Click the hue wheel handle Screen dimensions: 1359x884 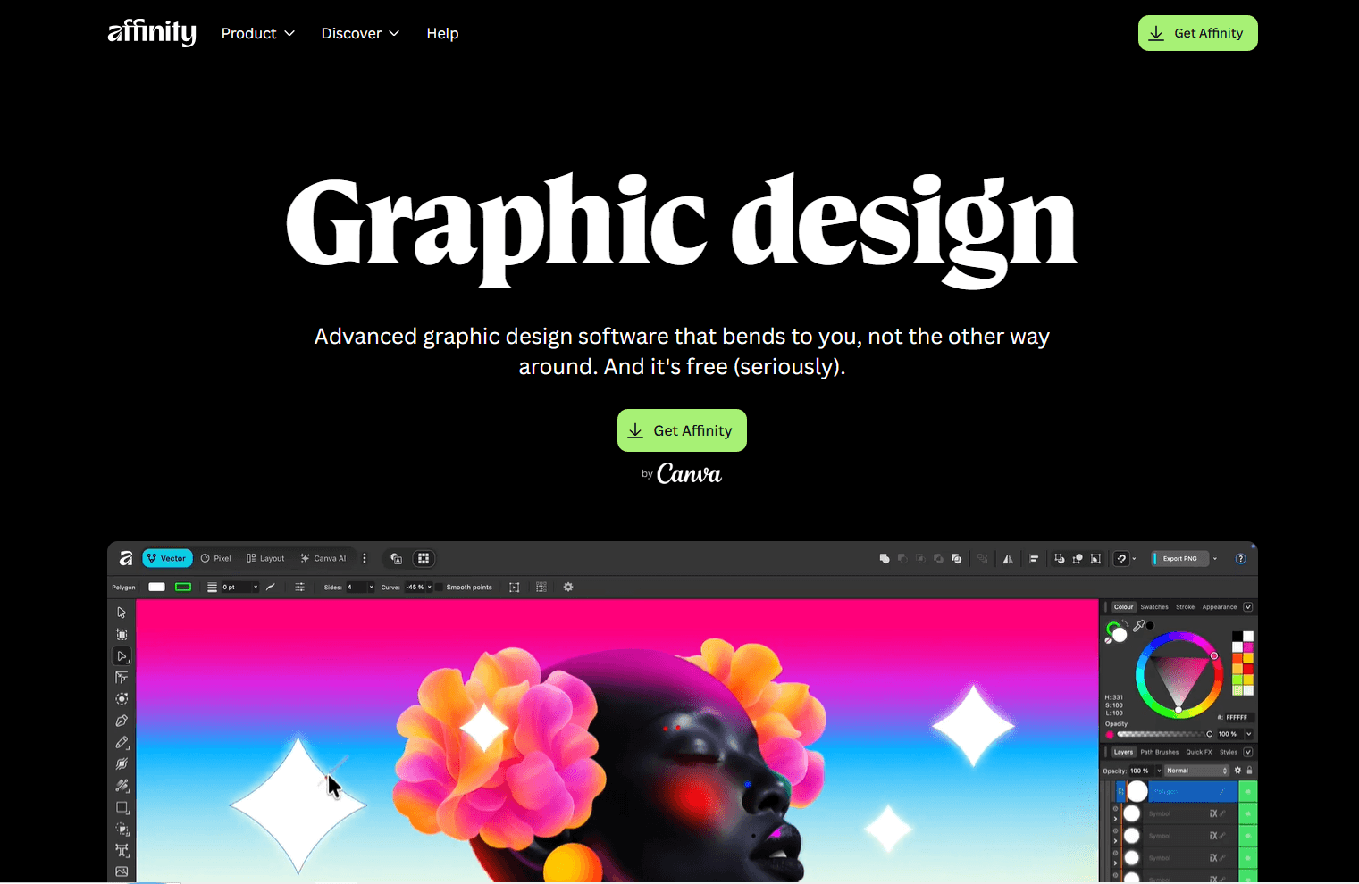1214,655
